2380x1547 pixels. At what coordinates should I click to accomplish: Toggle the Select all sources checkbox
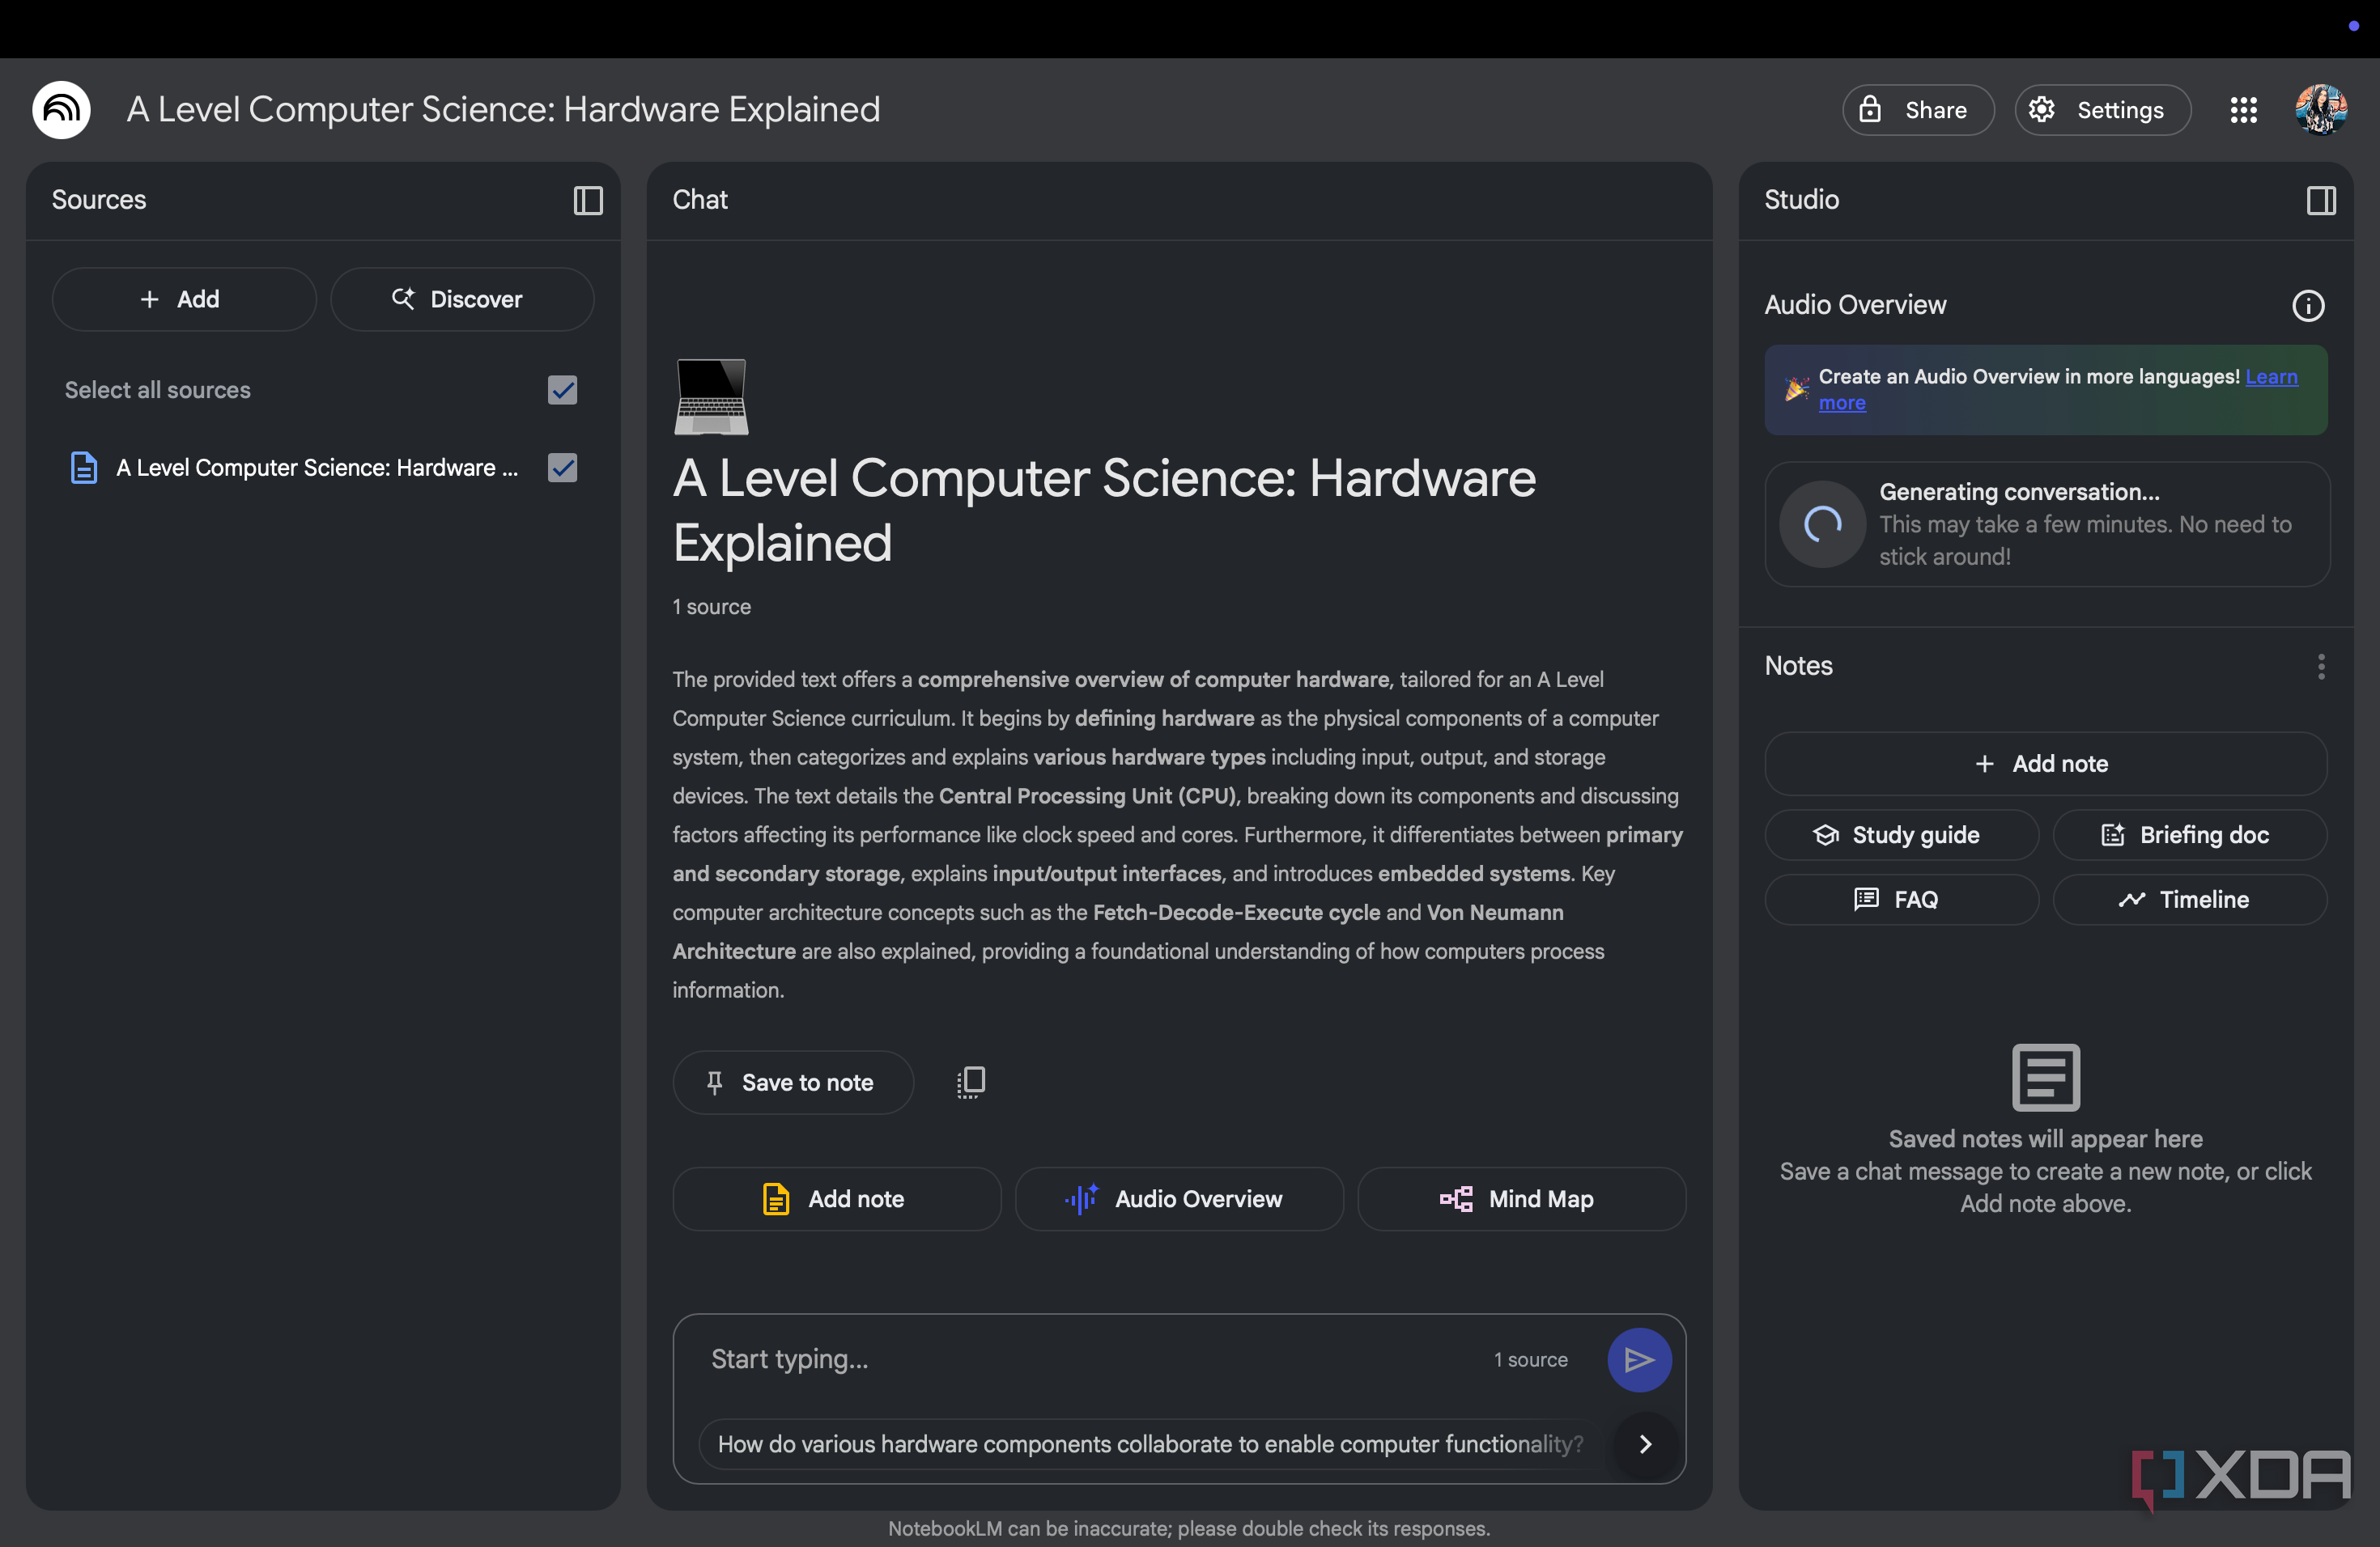562,390
